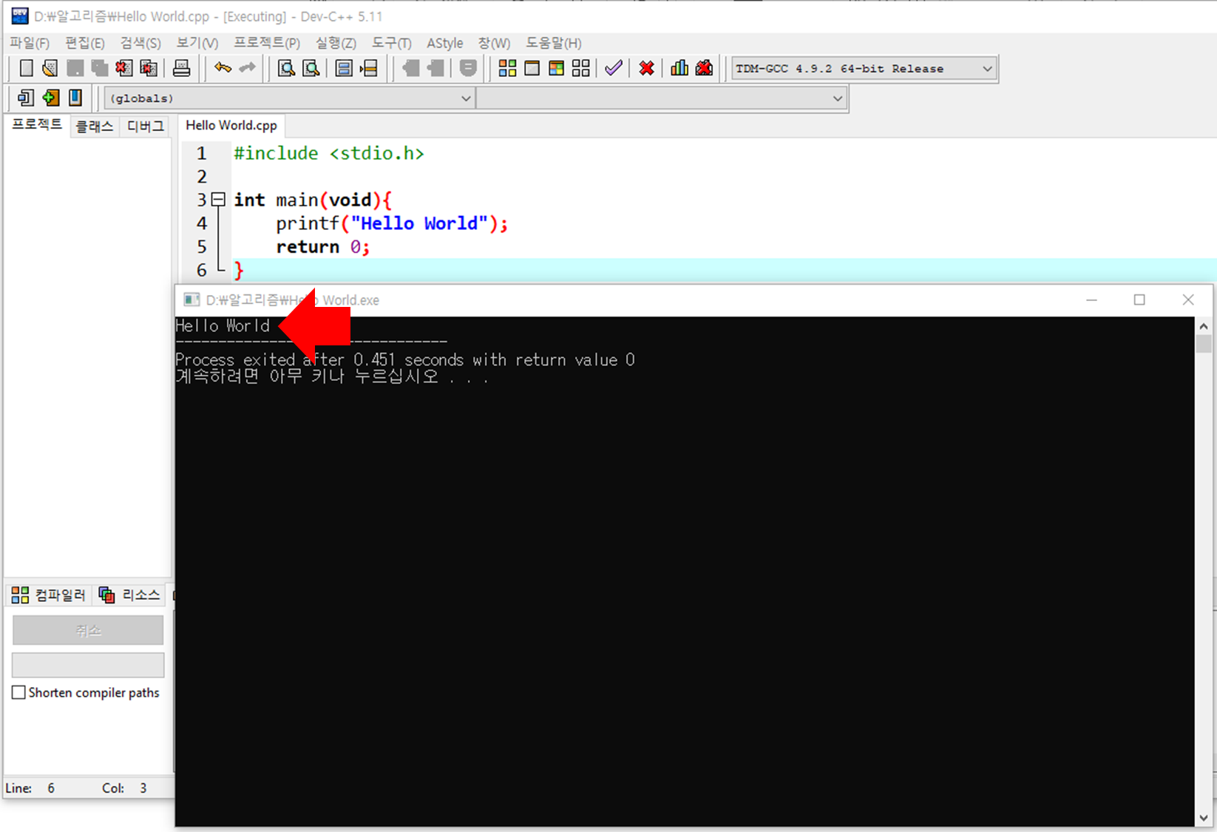Close the current file via toolbar icon
Screen dimensions: 1217x832
click(123, 69)
